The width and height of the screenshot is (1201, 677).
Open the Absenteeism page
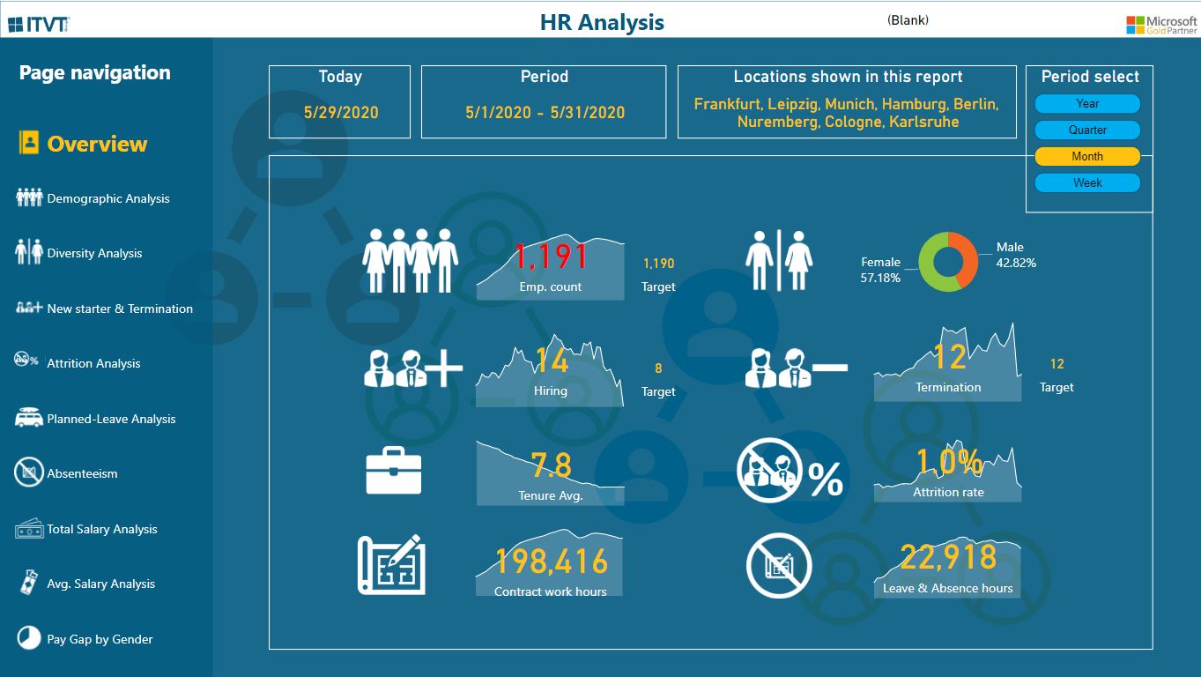[82, 473]
